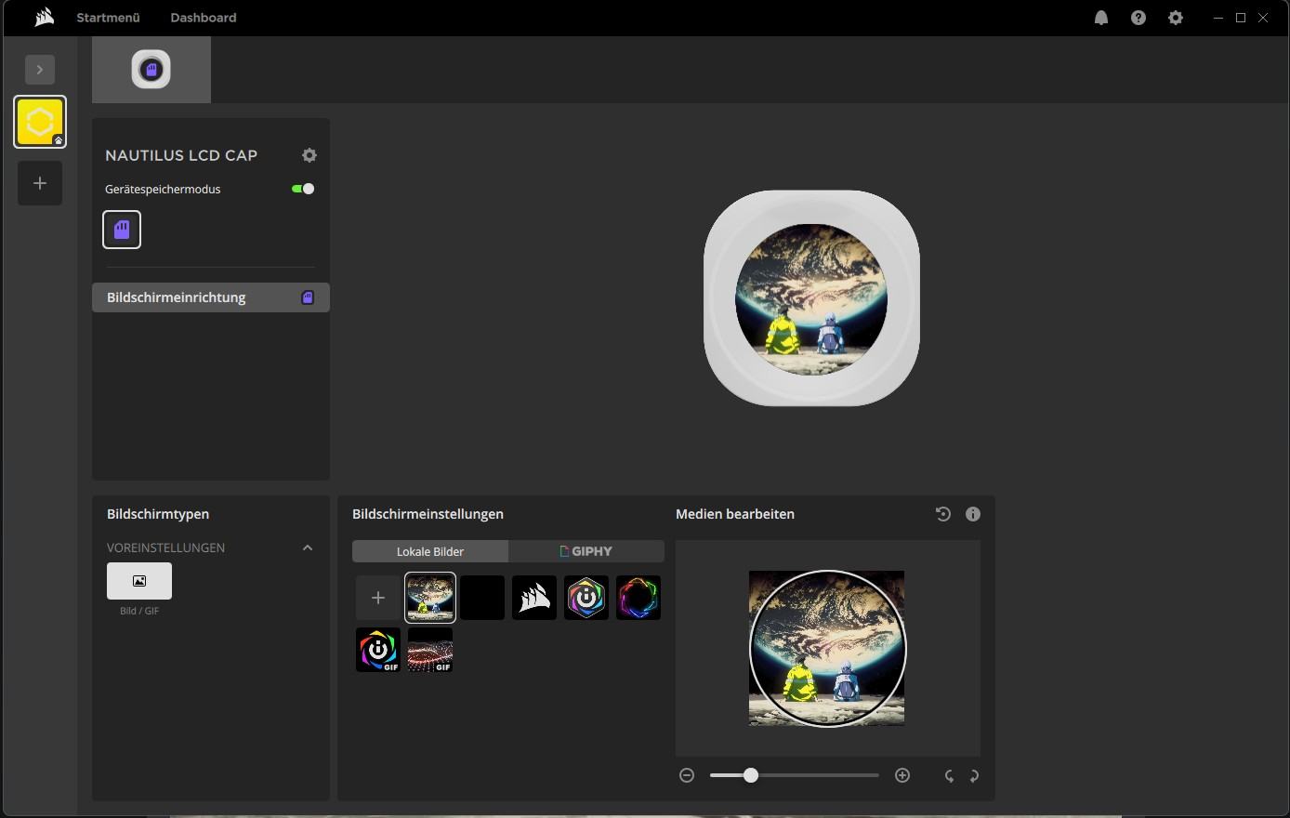Click the LCD cap device preview image

[x=811, y=298]
